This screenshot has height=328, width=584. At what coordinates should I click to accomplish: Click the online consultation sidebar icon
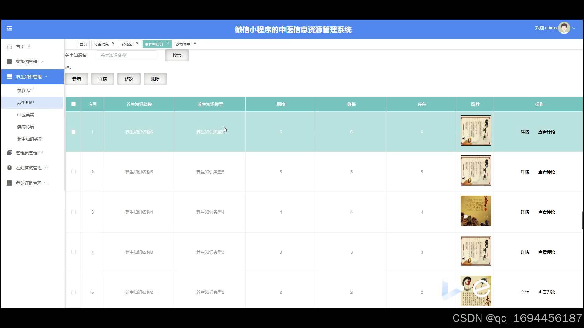coord(9,168)
